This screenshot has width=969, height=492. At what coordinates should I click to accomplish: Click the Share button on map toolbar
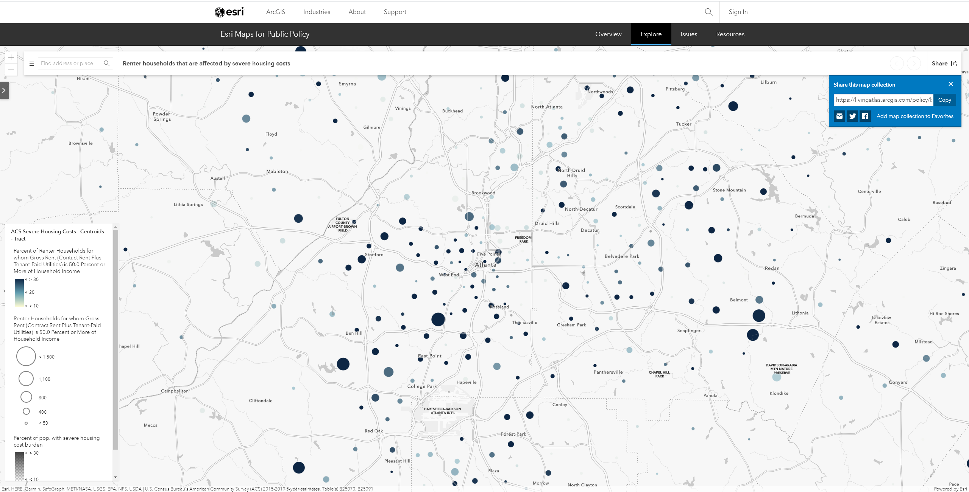coord(944,64)
